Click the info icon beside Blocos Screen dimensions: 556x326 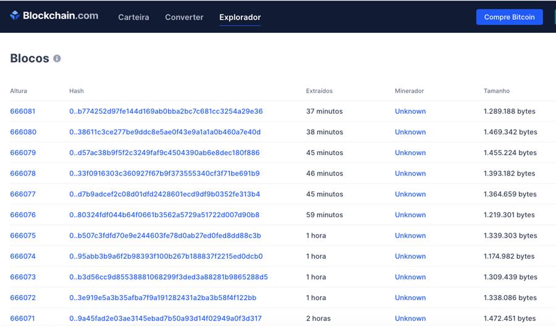tap(57, 59)
